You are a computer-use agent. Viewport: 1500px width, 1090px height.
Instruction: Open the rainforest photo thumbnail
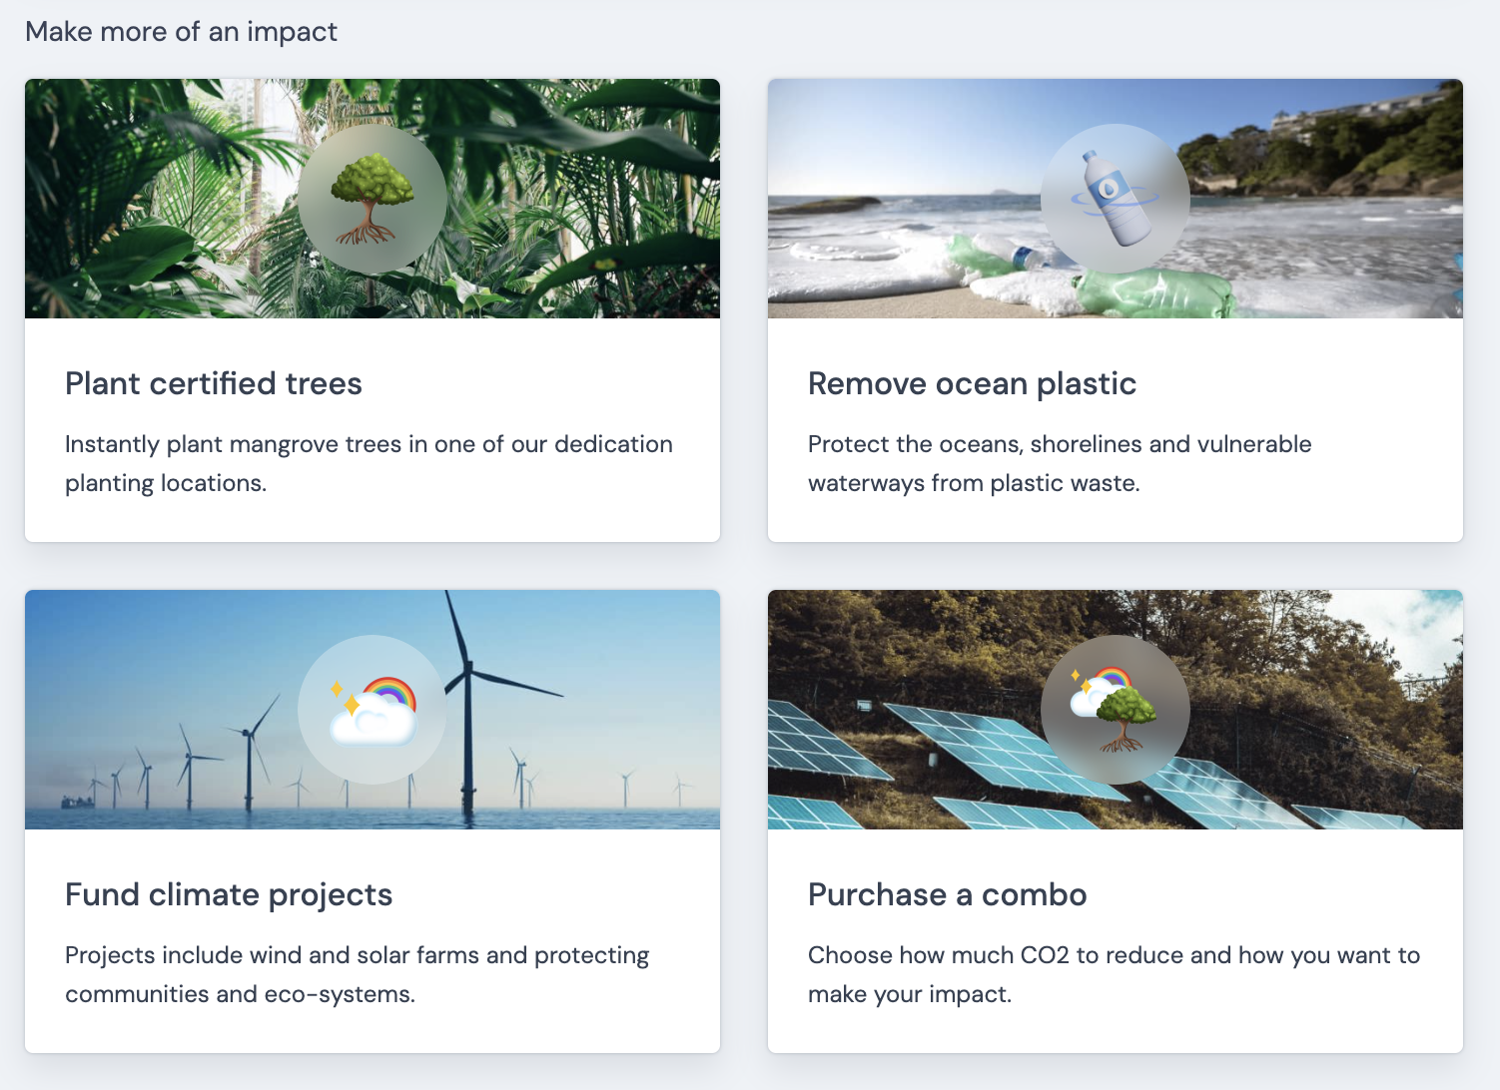click(150, 200)
